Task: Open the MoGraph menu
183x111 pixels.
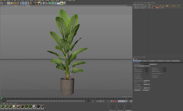Action: click(47, 1)
